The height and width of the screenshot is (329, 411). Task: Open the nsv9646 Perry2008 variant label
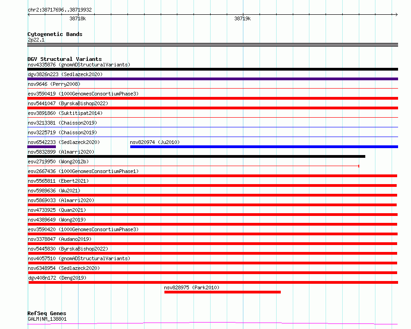click(54, 84)
